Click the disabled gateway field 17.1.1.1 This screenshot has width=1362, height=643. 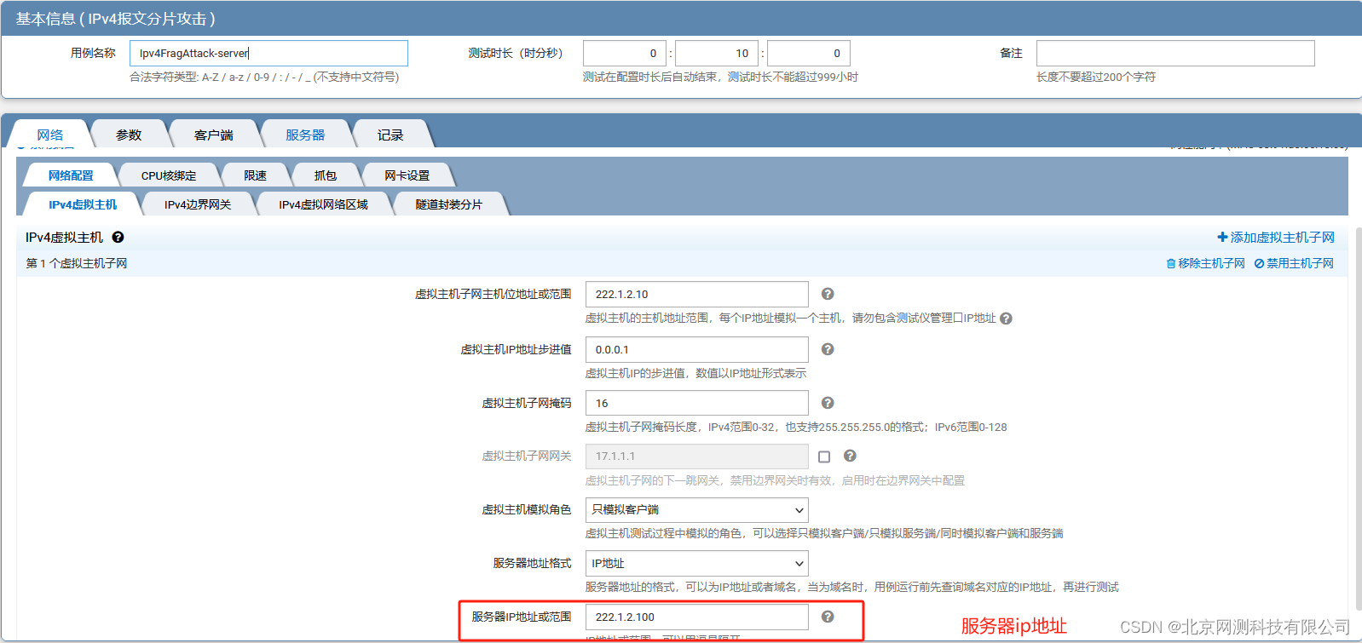point(697,456)
